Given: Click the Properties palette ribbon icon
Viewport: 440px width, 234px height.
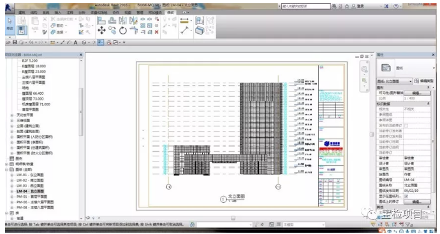Looking at the screenshot, I should [x=22, y=31].
